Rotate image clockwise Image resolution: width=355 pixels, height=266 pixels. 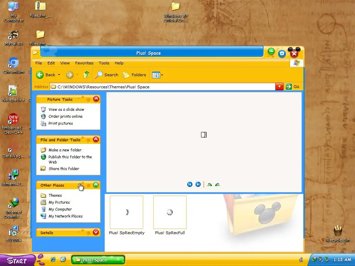(x=210, y=185)
